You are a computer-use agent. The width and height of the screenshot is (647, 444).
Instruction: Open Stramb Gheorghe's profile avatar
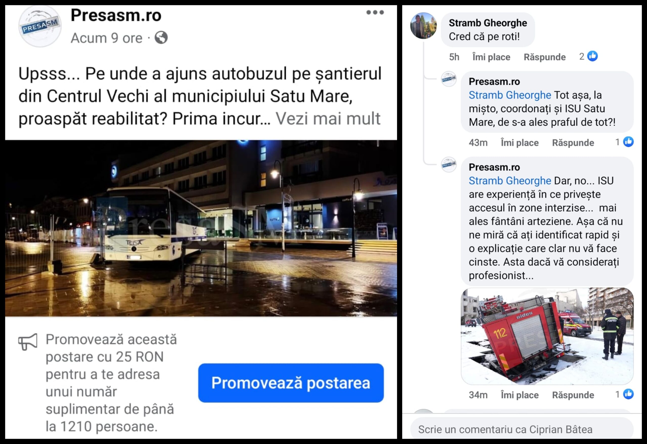point(423,26)
